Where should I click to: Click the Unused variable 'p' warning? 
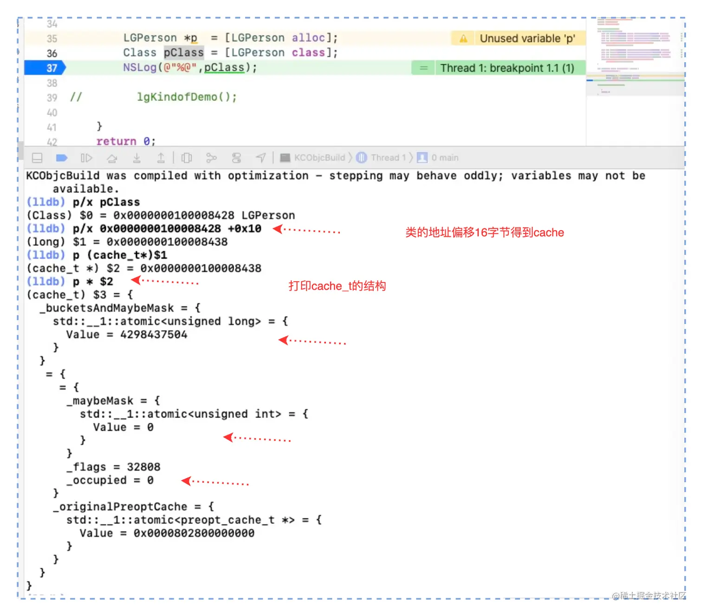pyautogui.click(x=527, y=39)
